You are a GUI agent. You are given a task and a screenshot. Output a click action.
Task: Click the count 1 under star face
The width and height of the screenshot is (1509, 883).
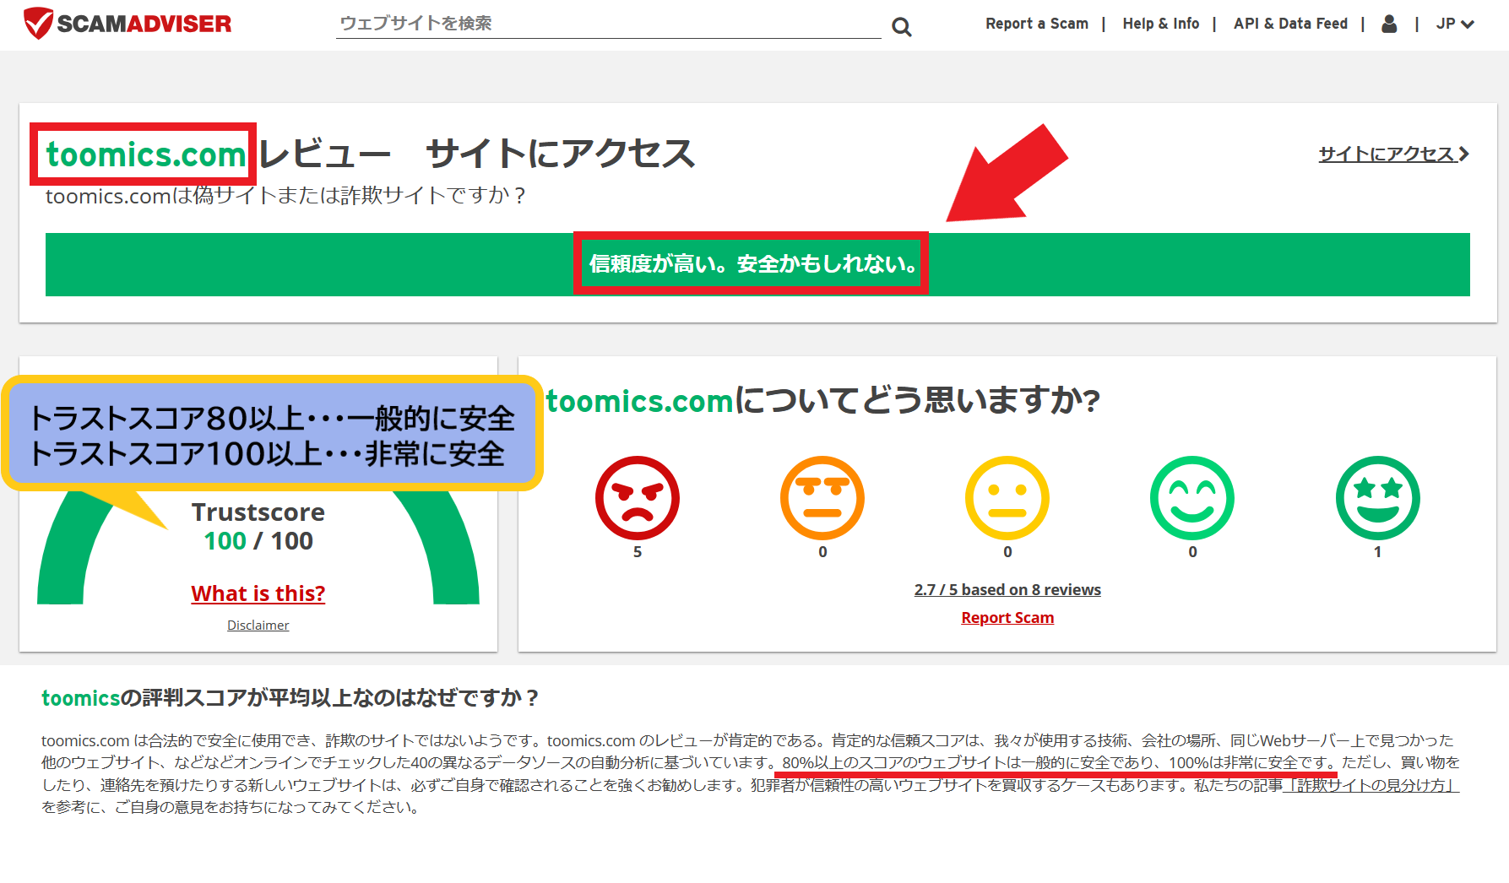pos(1378,552)
